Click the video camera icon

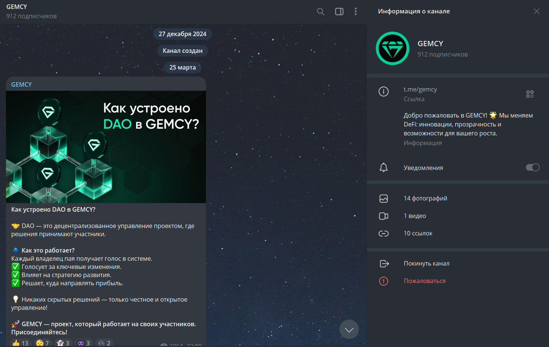[x=384, y=216]
